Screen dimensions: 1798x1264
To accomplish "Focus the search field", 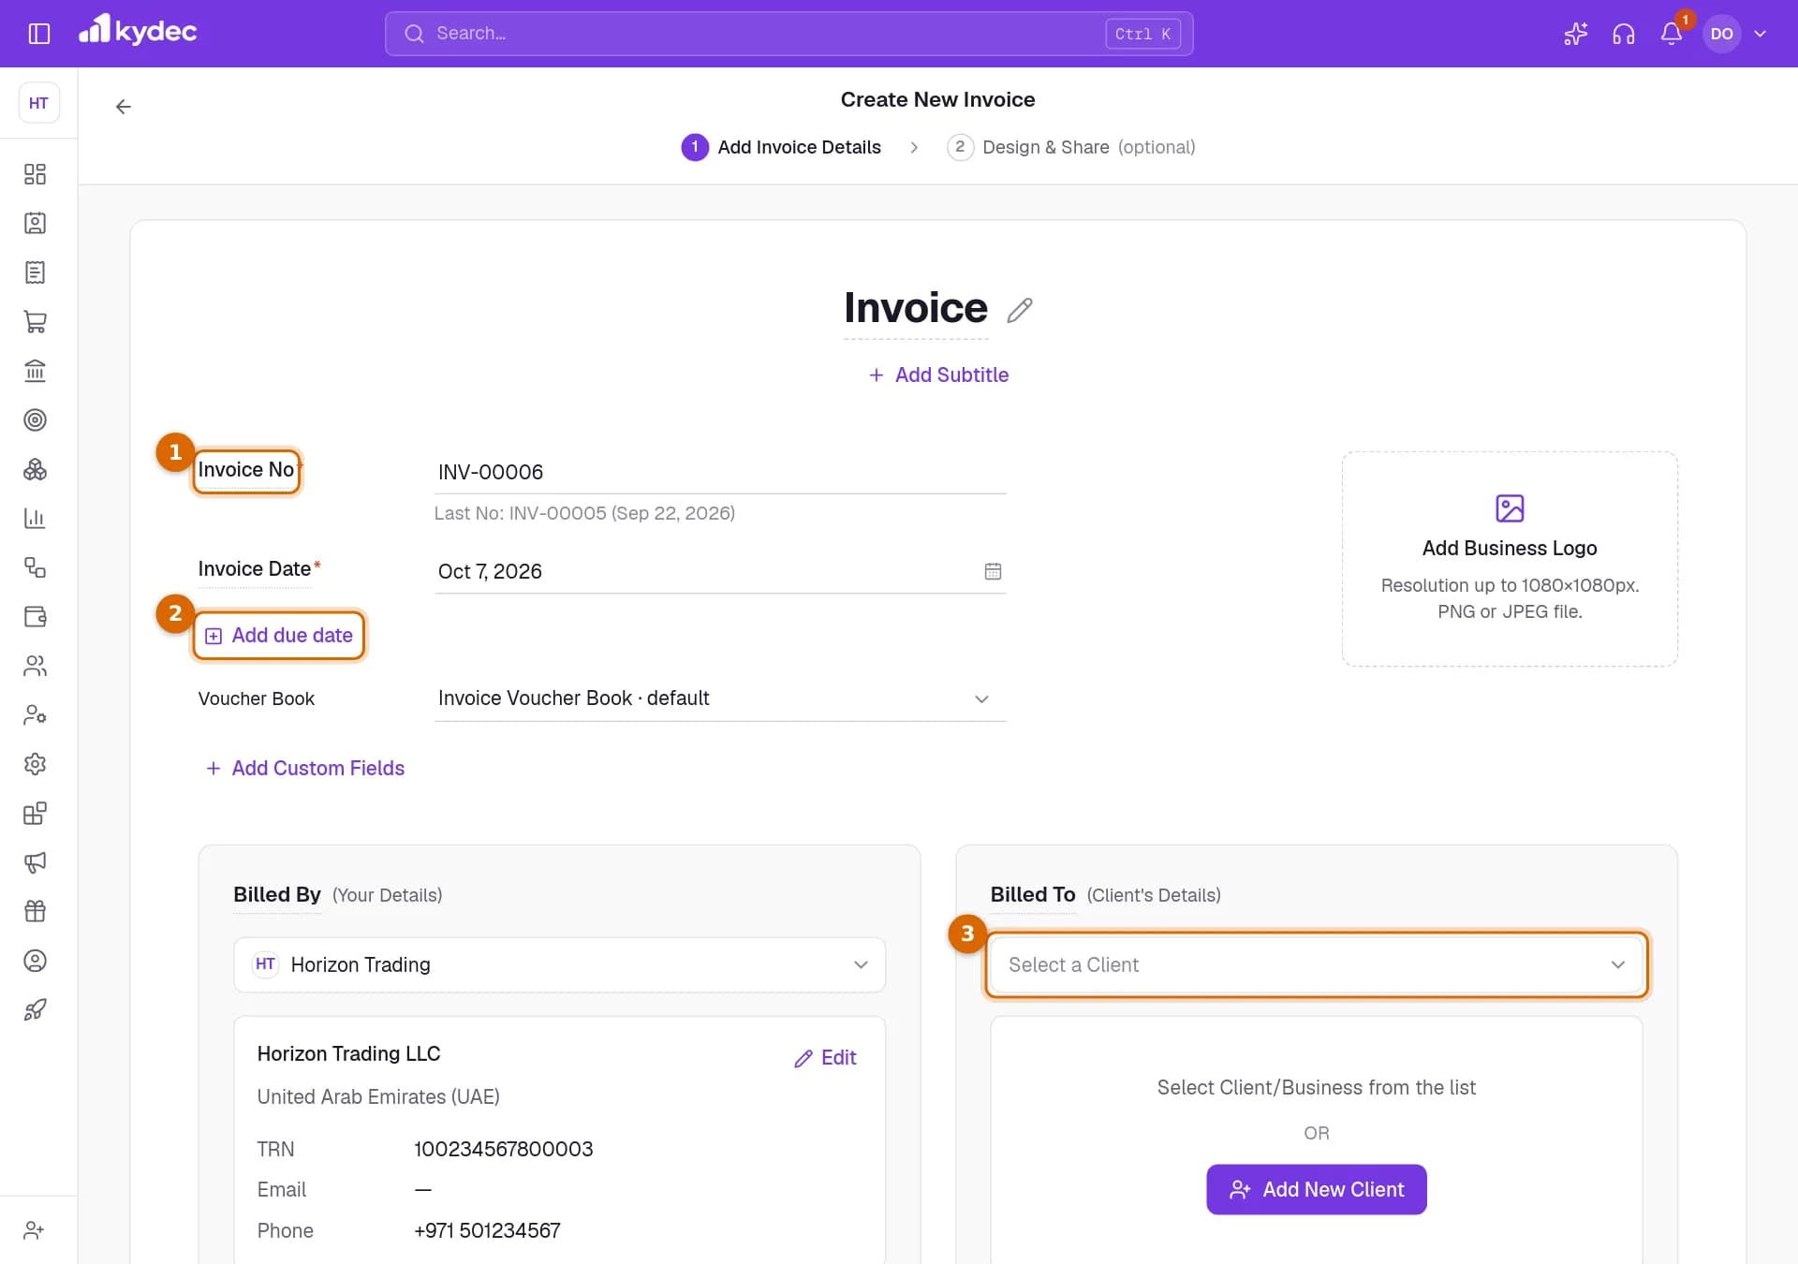I will tap(788, 34).
